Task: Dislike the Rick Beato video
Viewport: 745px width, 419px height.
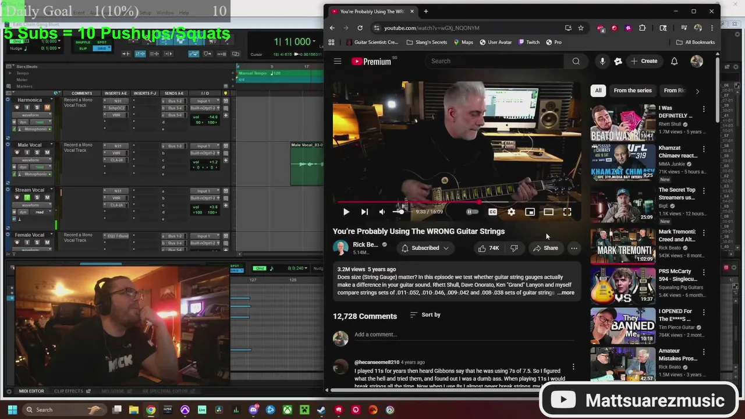Action: [514, 248]
